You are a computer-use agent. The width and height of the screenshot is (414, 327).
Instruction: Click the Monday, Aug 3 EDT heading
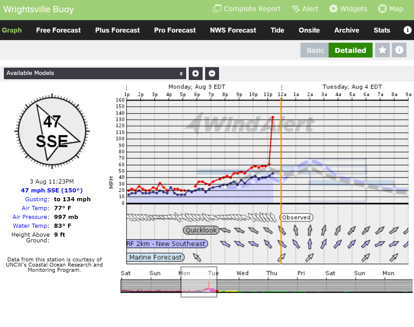(x=197, y=87)
